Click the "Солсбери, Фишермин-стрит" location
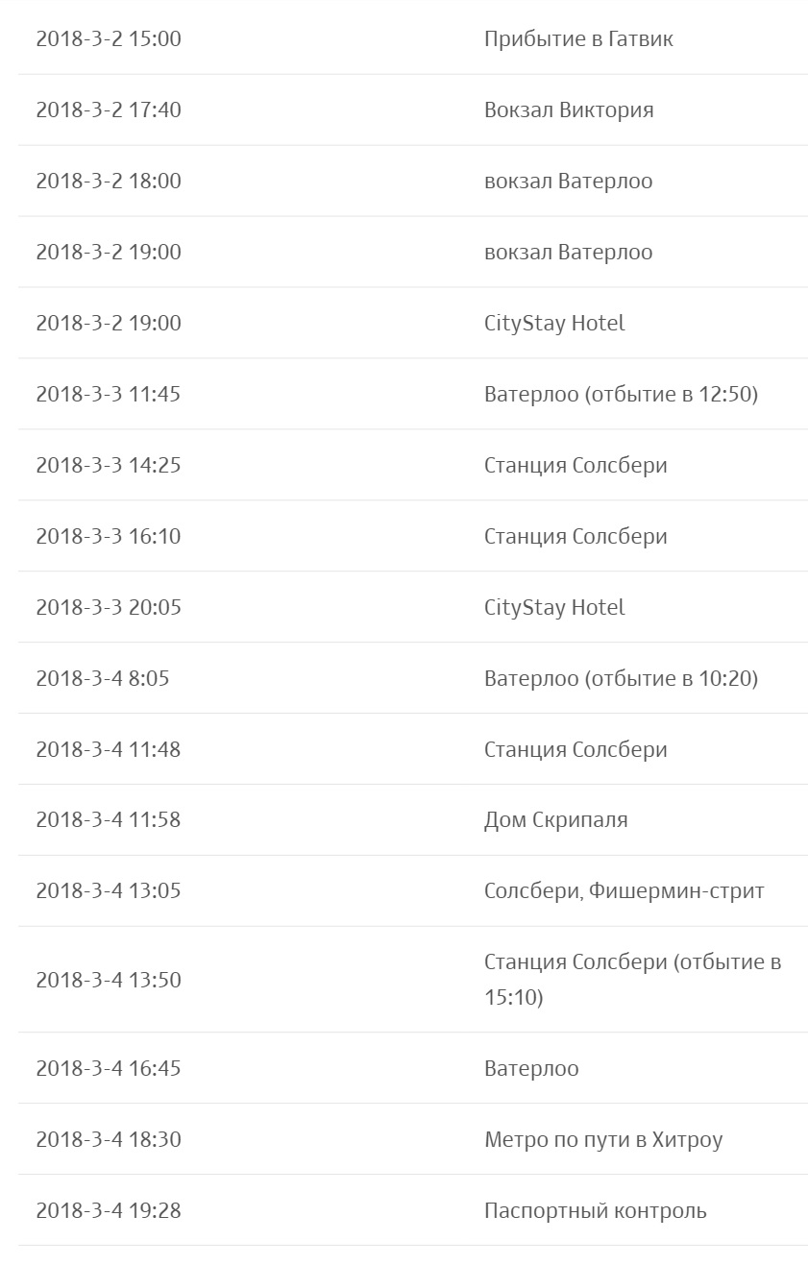This screenshot has height=1265, width=808. (x=624, y=891)
